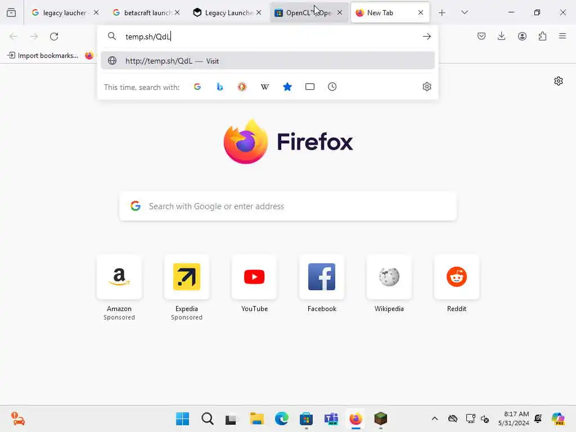
Task: Reload the current page
Action: (54, 37)
